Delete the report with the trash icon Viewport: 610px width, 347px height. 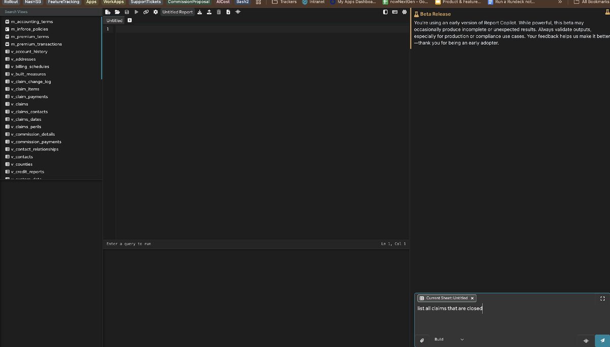[x=219, y=12]
